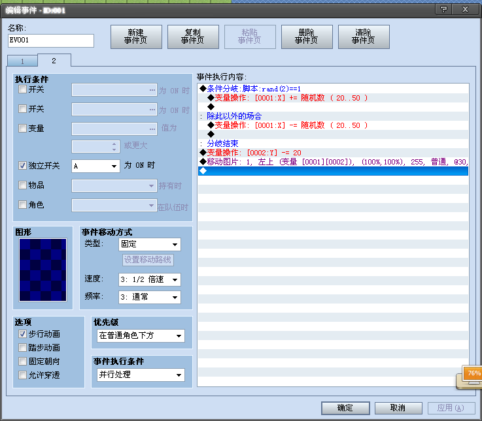Click the 删除事件页 button
The width and height of the screenshot is (482, 421).
(x=307, y=37)
